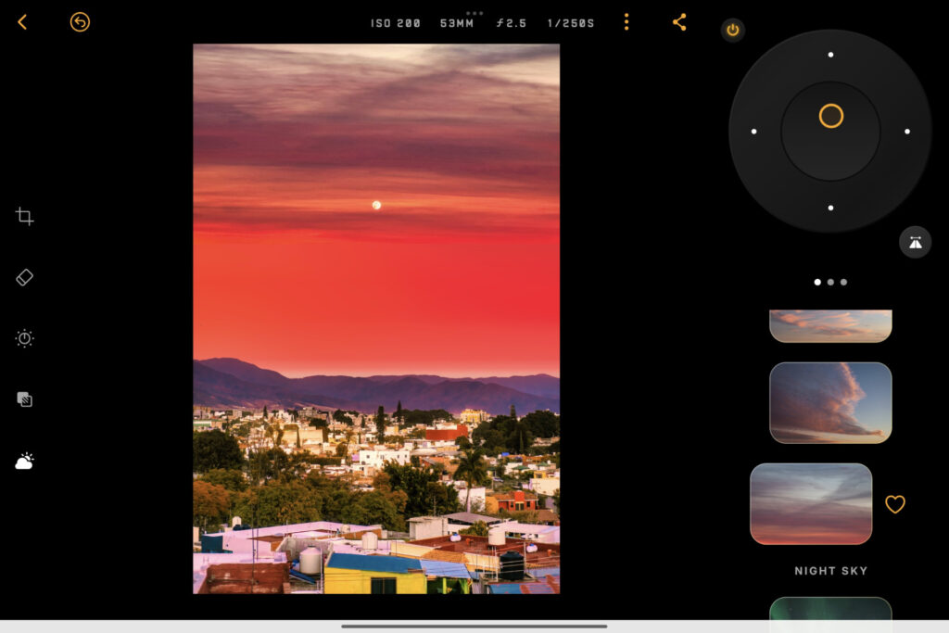Favorite the selected sky with the heart

895,504
